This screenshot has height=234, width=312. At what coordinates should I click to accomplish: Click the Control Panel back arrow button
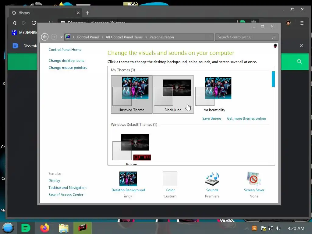(x=45, y=37)
